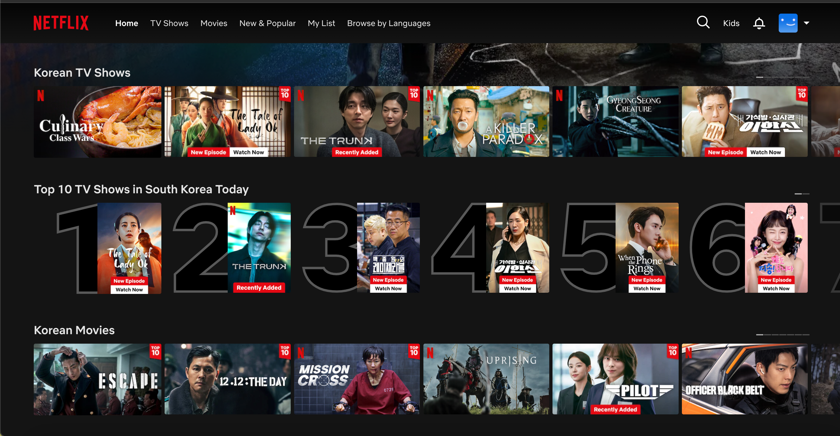This screenshot has height=436, width=840.
Task: Open Browse by Languages
Action: 388,23
